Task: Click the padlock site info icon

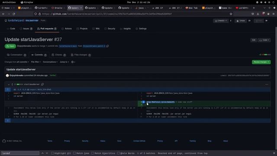Action: tap(39, 14)
